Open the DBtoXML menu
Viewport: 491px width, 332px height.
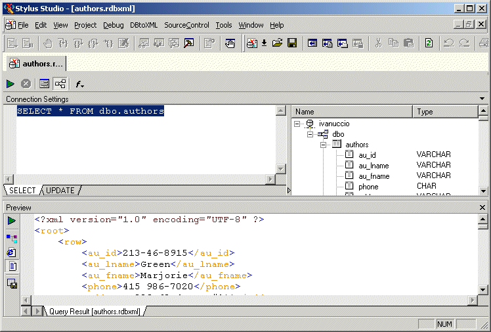click(143, 25)
